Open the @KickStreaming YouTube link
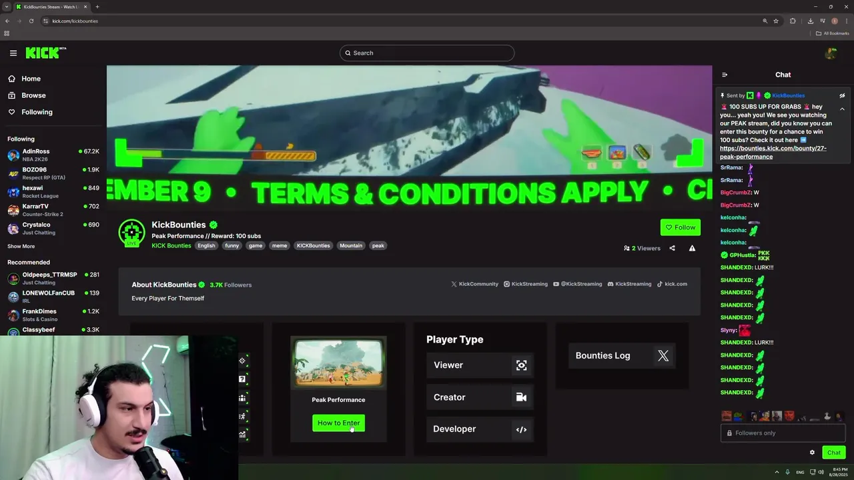Image resolution: width=854 pixels, height=480 pixels. 578,284
